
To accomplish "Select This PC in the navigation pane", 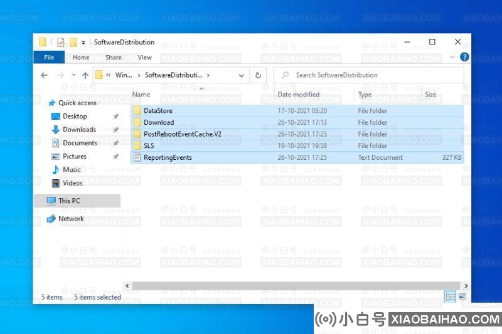I will tap(77, 201).
